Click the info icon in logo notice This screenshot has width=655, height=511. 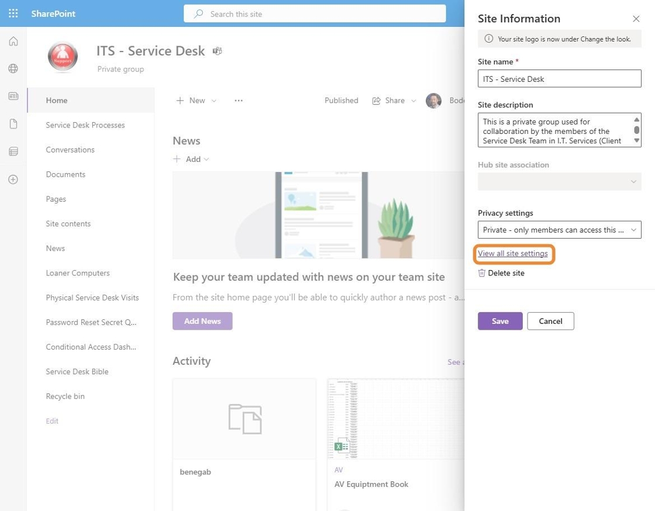tap(488, 39)
